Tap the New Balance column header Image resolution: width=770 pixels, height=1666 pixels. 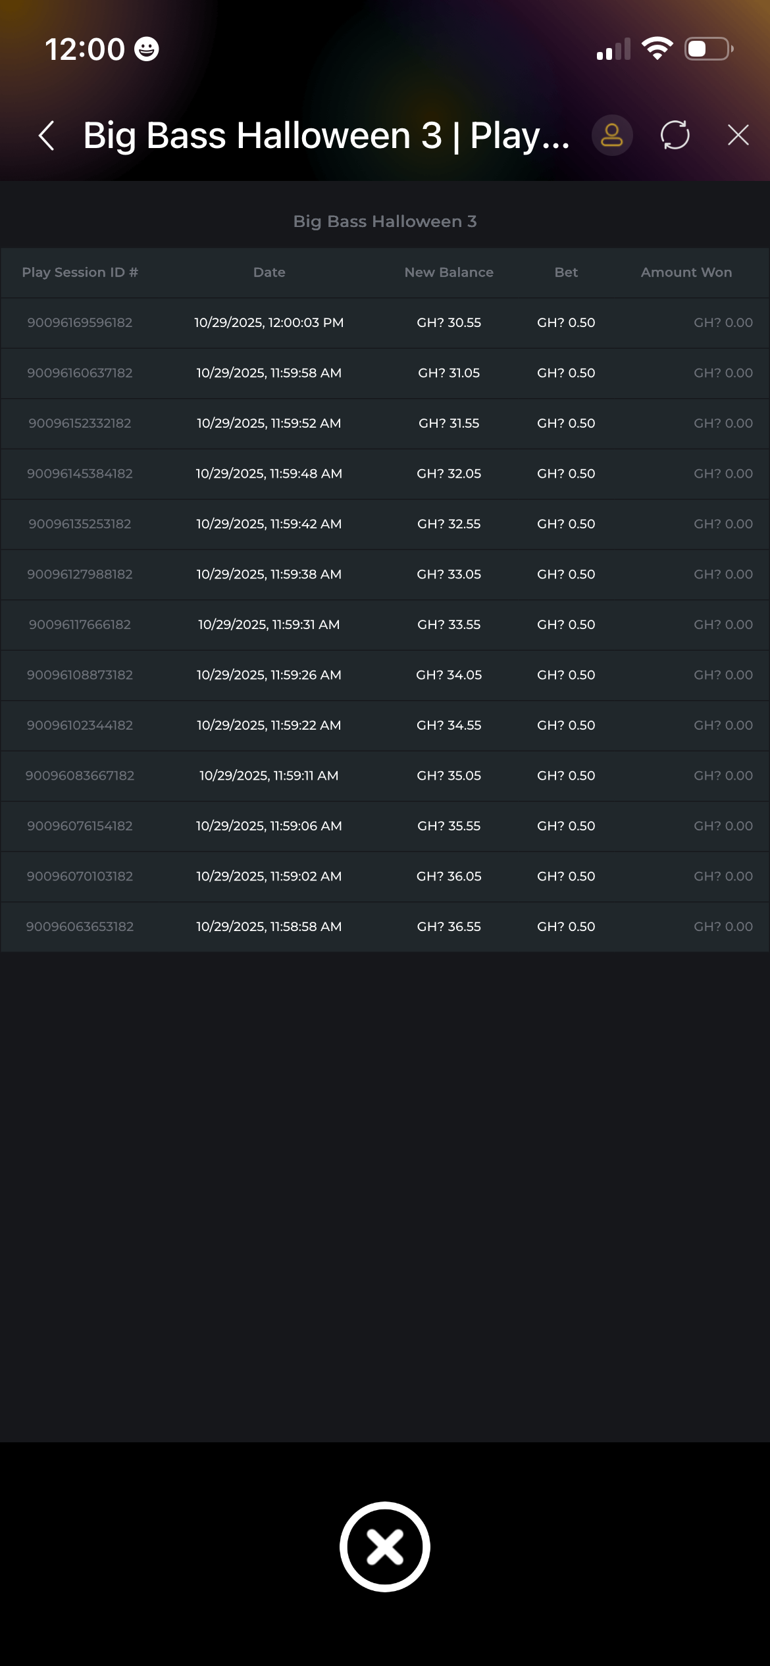[449, 272]
